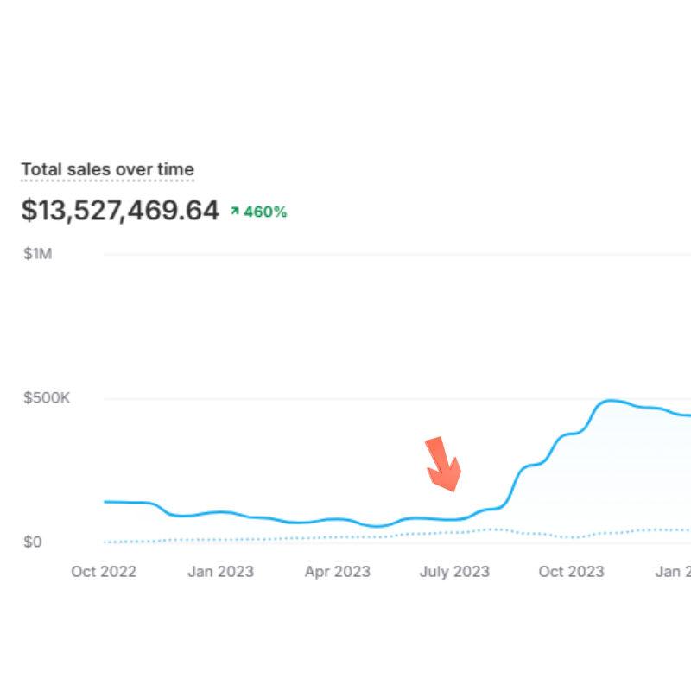Click the up-right trend arrow icon
This screenshot has width=691, height=691.
(235, 212)
